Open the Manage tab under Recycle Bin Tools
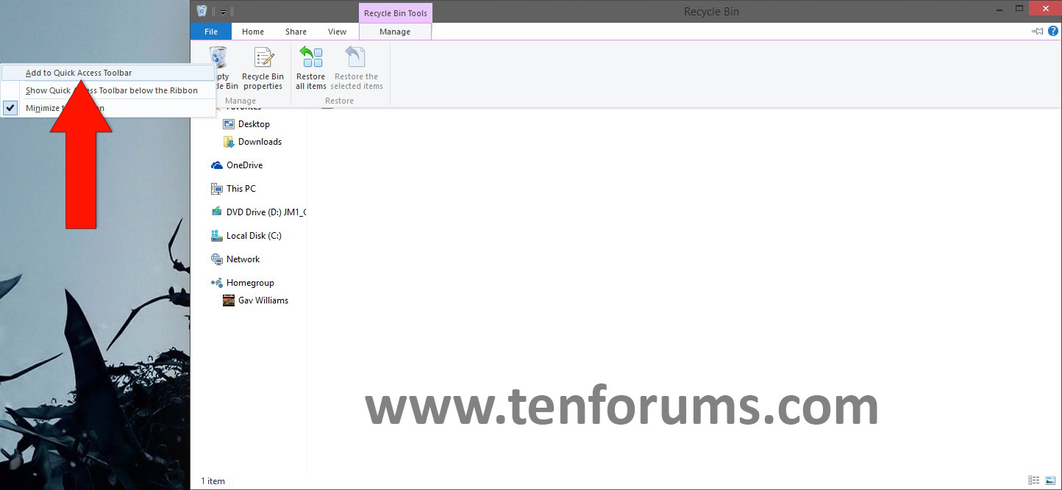Screen dimensions: 1062x490 (x=395, y=31)
